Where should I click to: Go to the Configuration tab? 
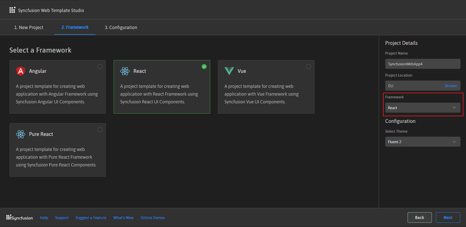[x=121, y=27]
